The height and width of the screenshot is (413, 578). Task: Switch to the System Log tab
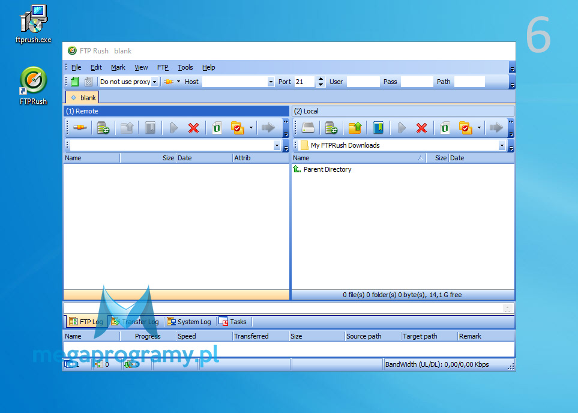(x=189, y=322)
